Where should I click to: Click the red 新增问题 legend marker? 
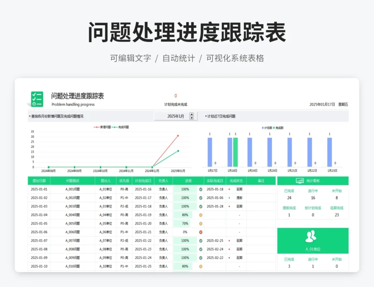pyautogui.click(x=97, y=127)
